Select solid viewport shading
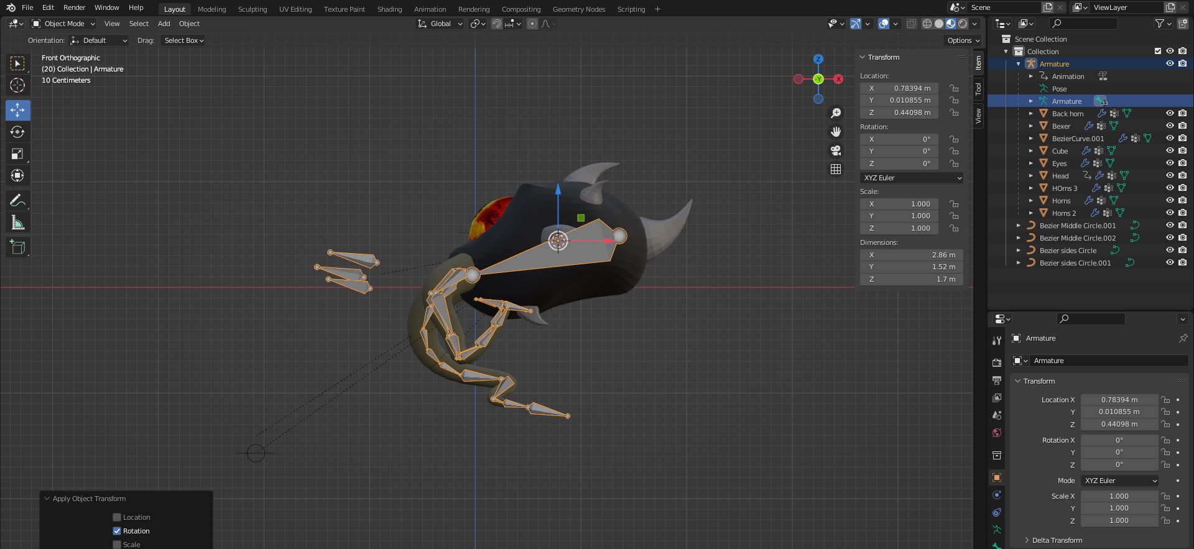The image size is (1194, 549). tap(939, 24)
